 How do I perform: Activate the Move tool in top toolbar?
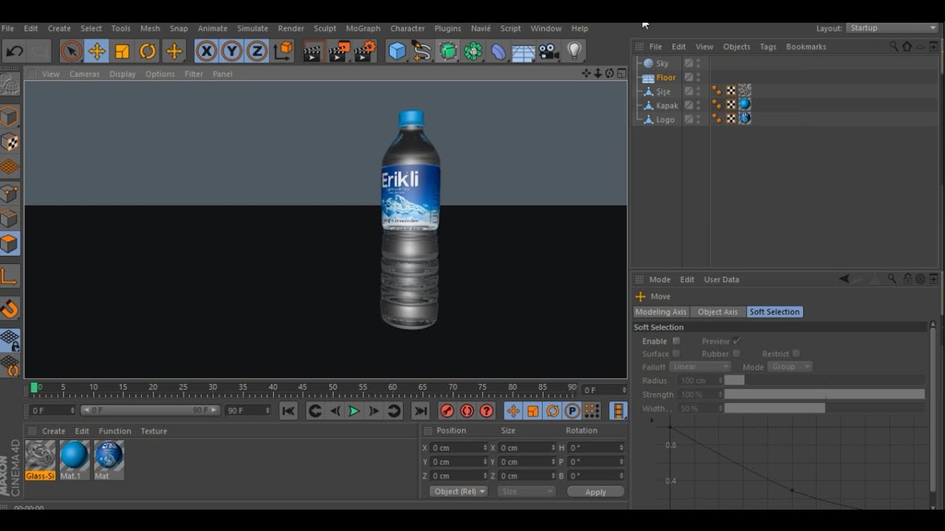97,51
